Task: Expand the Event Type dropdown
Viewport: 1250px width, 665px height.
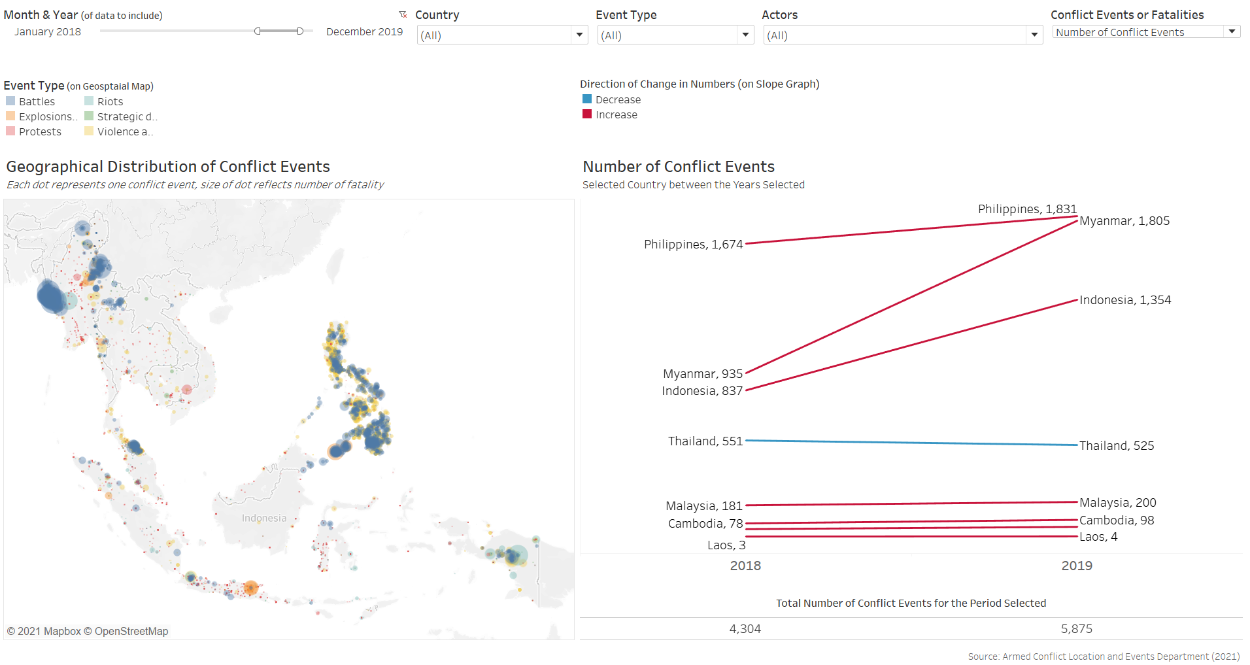Action: (745, 35)
